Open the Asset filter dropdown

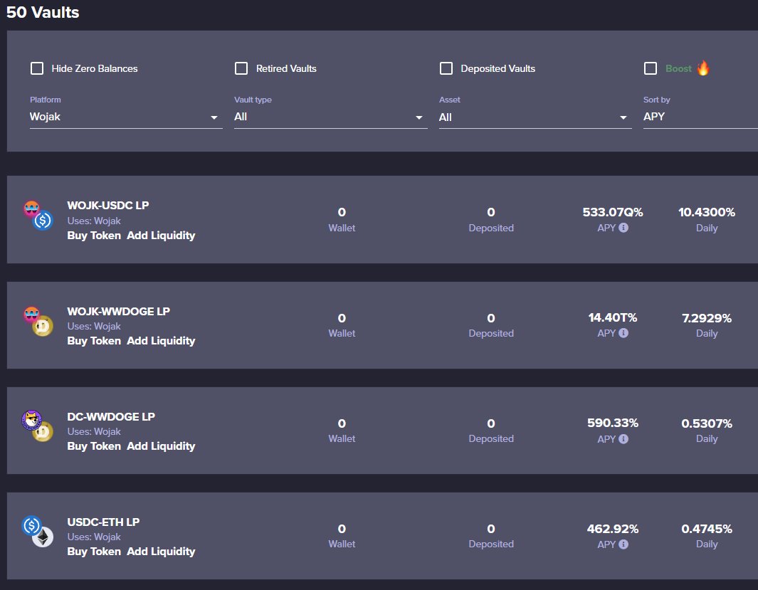(x=535, y=116)
